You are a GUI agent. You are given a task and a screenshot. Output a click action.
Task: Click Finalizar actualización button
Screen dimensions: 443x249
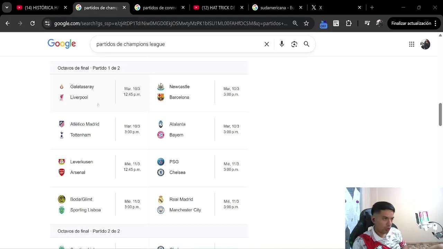411,24
